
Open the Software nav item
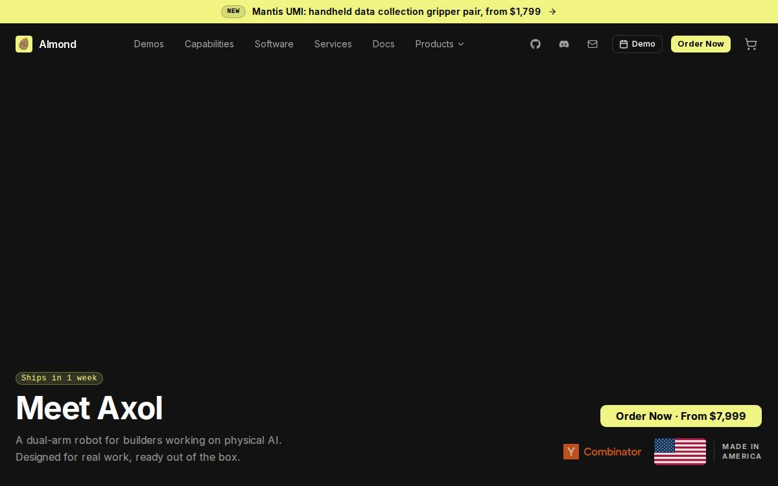pyautogui.click(x=274, y=44)
